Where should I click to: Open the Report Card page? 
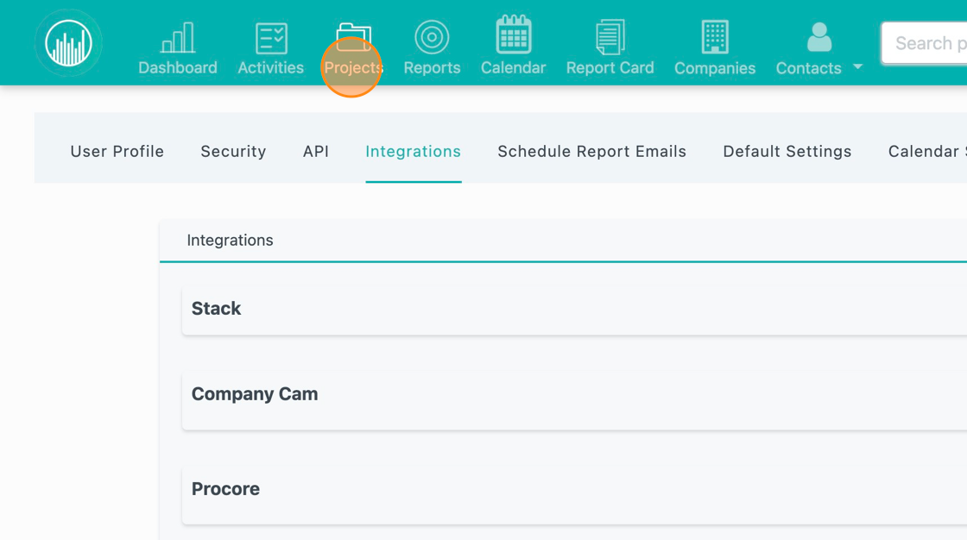click(x=610, y=47)
